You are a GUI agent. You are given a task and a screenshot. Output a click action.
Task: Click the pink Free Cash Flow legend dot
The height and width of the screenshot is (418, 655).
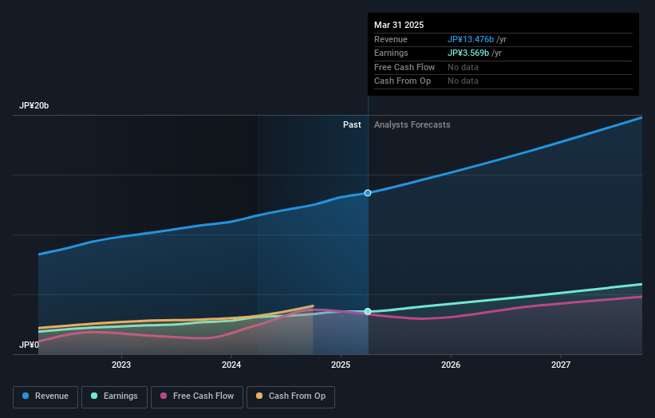pos(164,396)
